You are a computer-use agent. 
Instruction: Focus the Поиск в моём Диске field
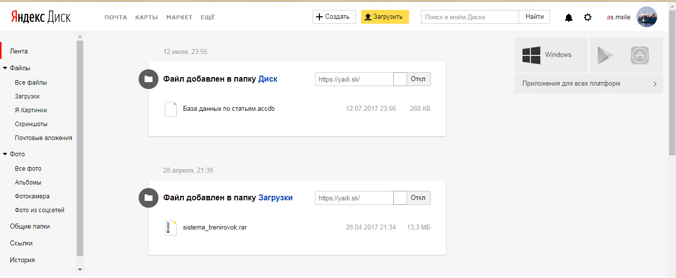tap(470, 17)
